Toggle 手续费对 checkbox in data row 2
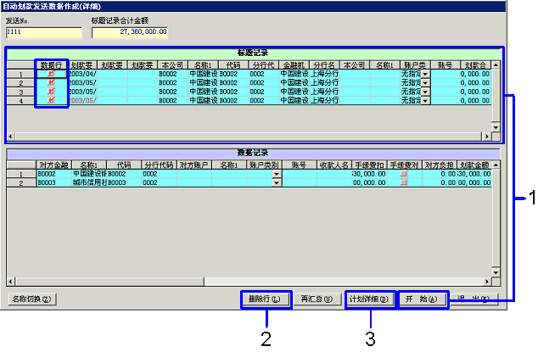This screenshot has height=352, width=538. pos(403,182)
